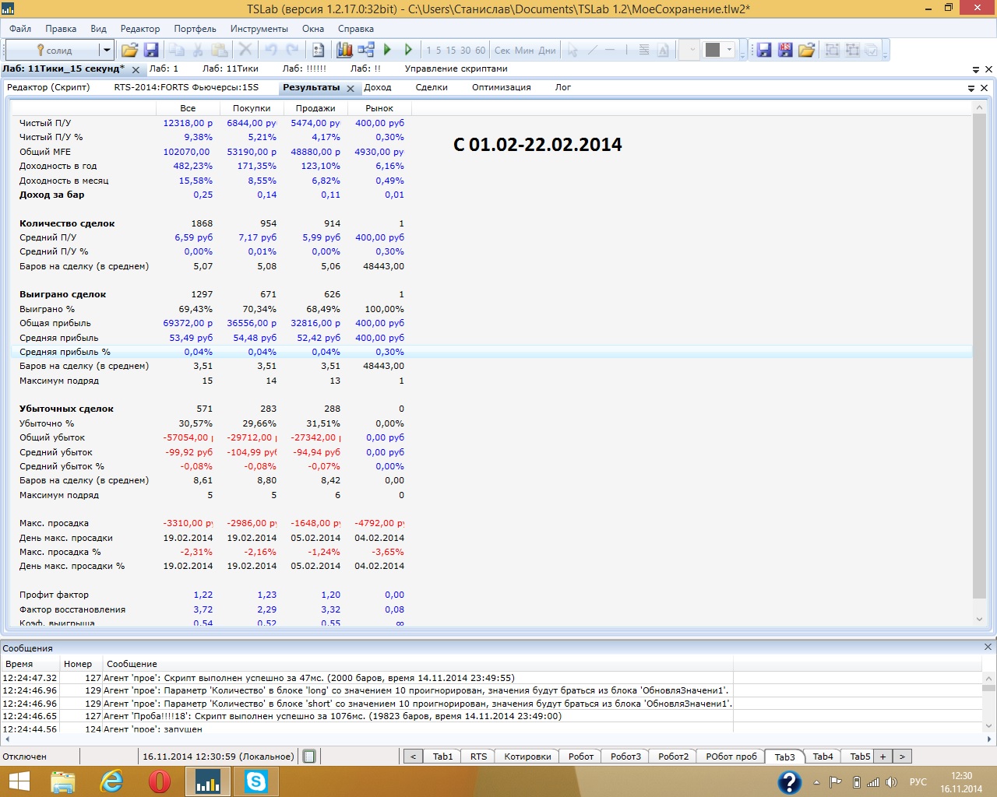Expand the солид combo box dropdown

[106, 50]
